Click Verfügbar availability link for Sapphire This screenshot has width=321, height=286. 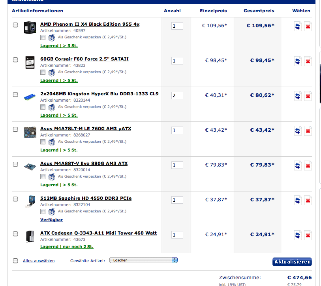52,220
